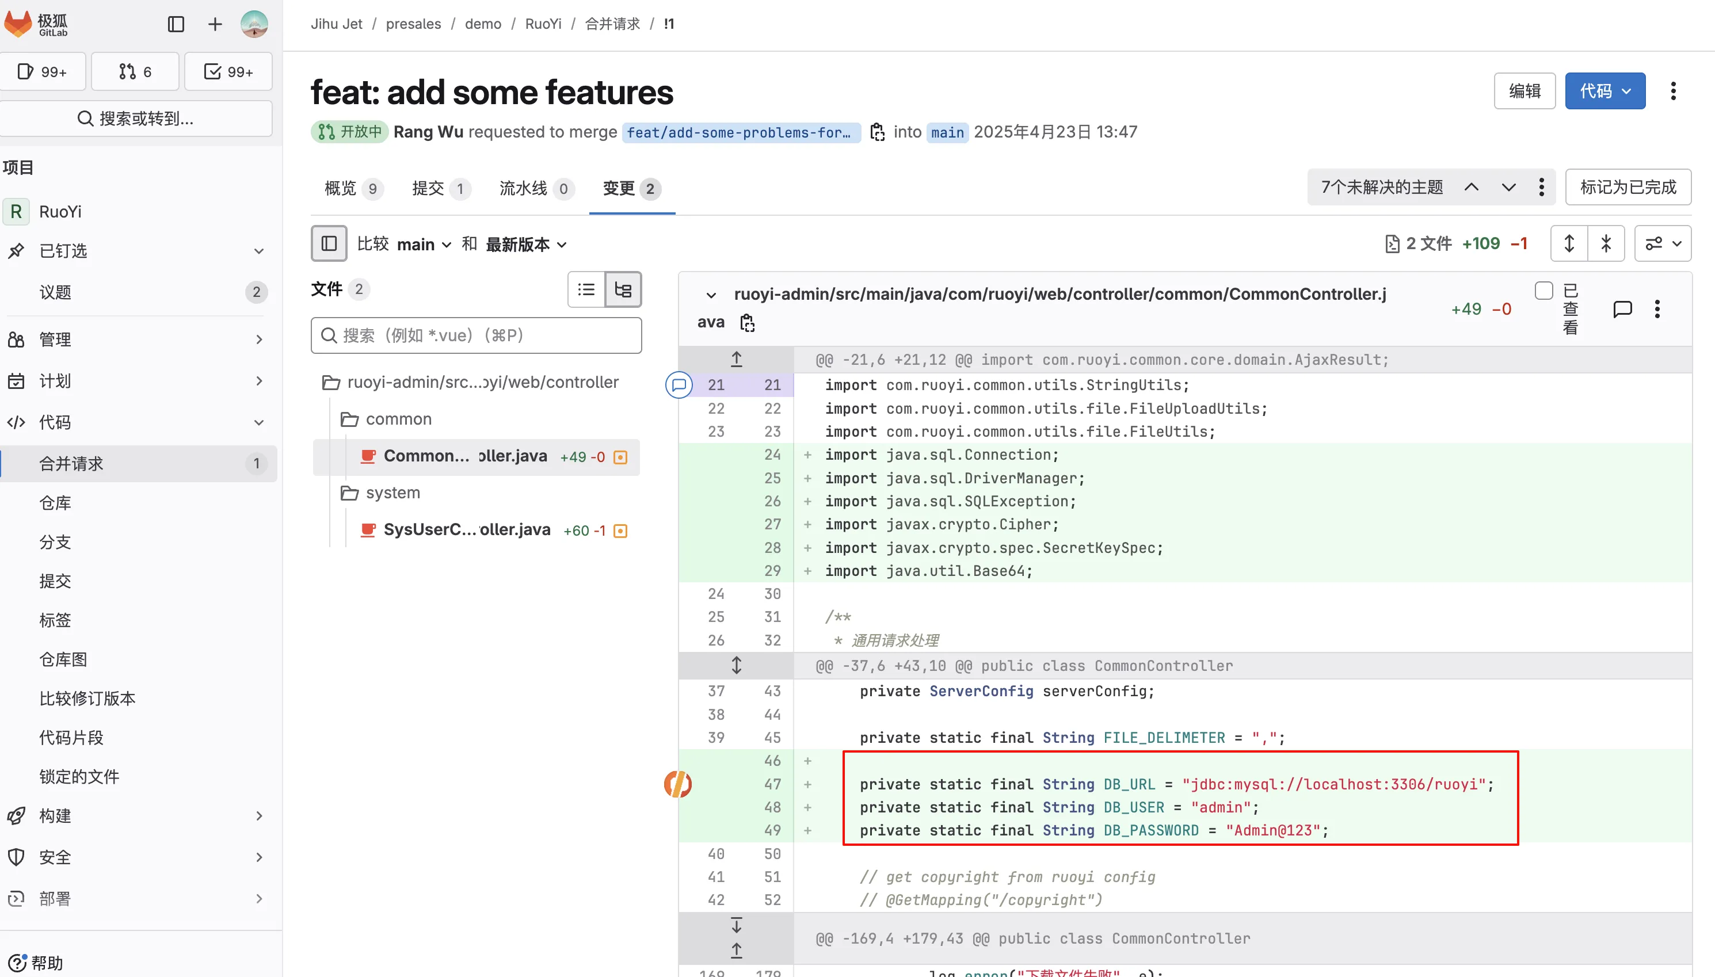Switch file browser to list view
The width and height of the screenshot is (1715, 977).
pos(586,290)
